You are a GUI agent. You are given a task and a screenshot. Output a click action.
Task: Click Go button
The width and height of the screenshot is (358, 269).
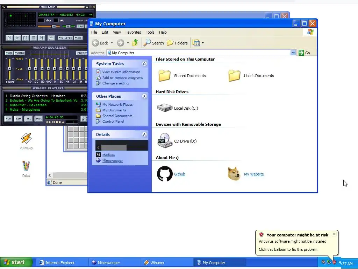click(x=305, y=53)
